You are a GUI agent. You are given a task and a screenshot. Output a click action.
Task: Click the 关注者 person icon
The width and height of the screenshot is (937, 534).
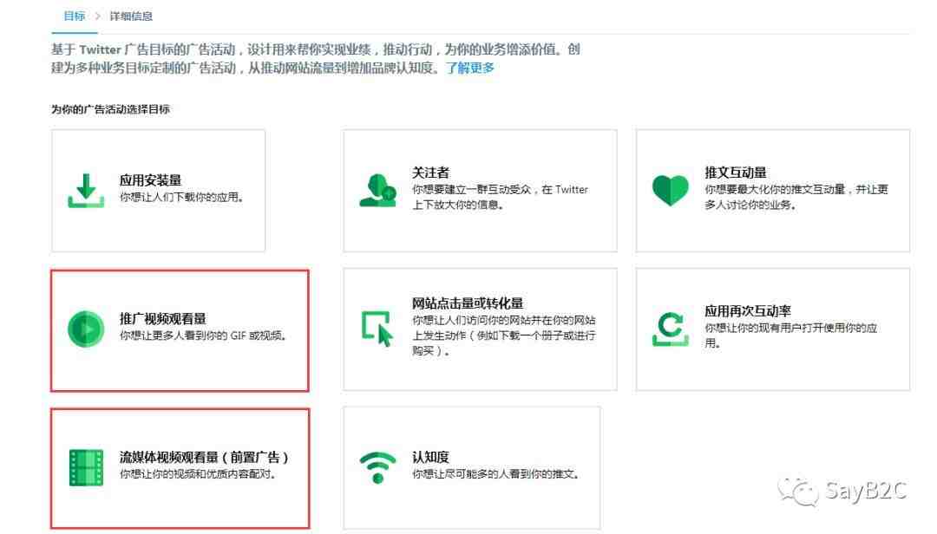377,191
